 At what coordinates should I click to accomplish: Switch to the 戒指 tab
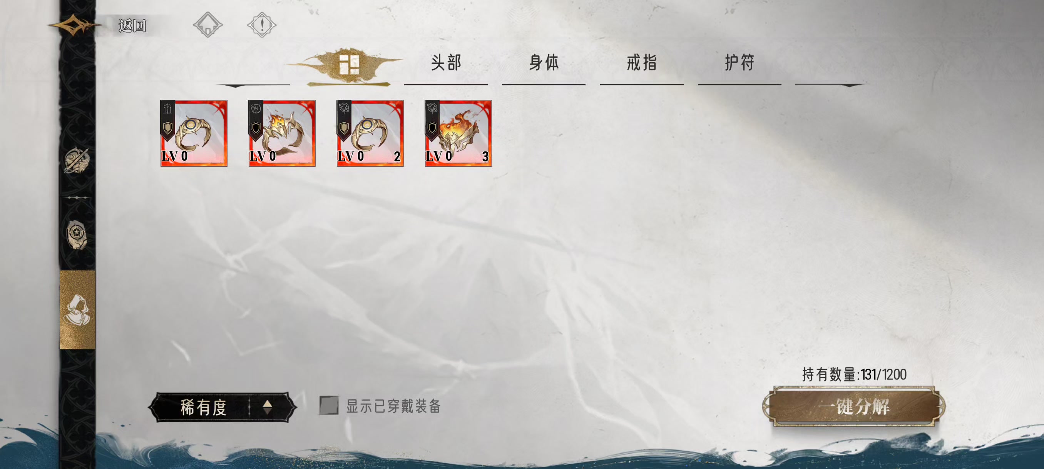click(x=642, y=63)
